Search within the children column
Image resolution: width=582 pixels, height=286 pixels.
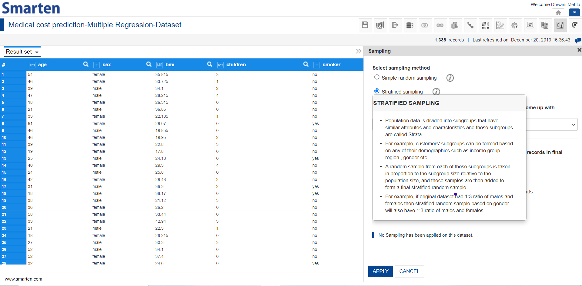[x=306, y=64]
